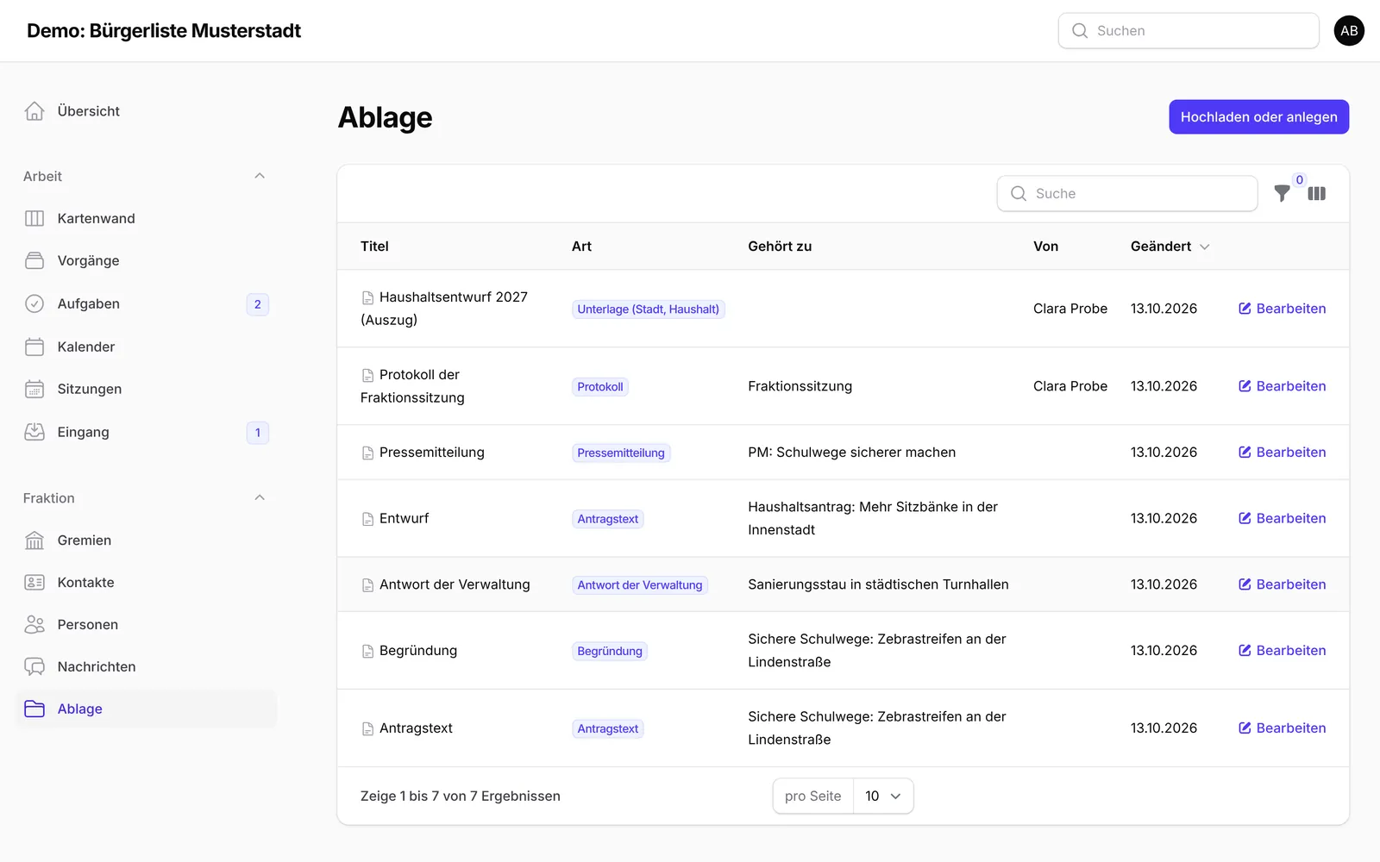Click the Kalender icon in sidebar
Image resolution: width=1380 pixels, height=862 pixels.
pos(34,347)
